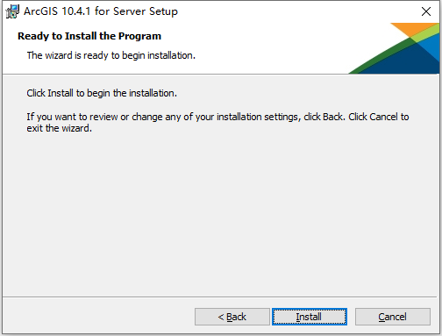Image resolution: width=442 pixels, height=336 pixels.
Task: Click the empty gray area of the dialog body
Action: (221, 213)
